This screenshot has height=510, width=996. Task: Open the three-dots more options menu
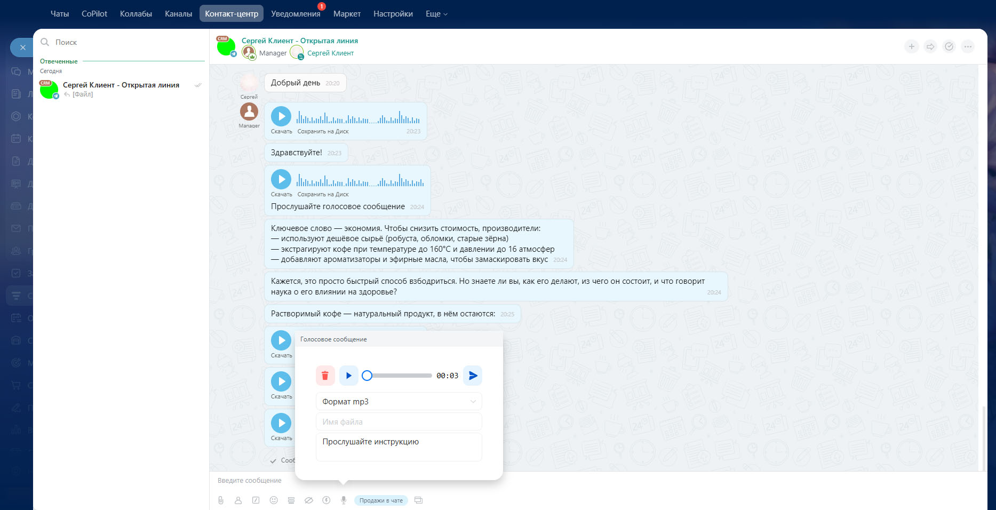point(968,47)
